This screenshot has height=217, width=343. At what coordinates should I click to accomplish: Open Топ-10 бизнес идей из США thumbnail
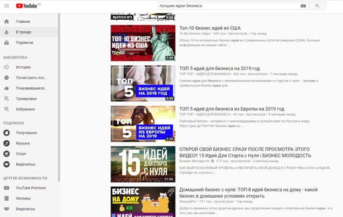pyautogui.click(x=143, y=43)
